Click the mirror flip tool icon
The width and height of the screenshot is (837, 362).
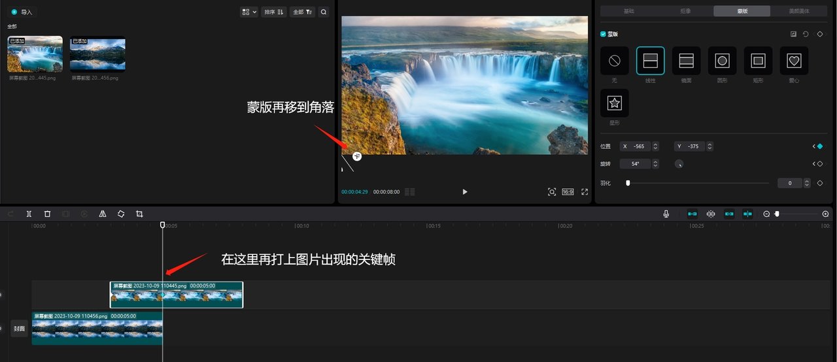103,214
